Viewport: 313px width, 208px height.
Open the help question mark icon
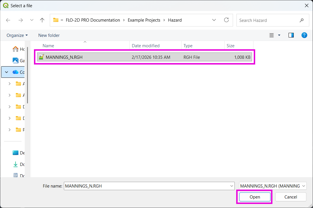tap(304, 35)
